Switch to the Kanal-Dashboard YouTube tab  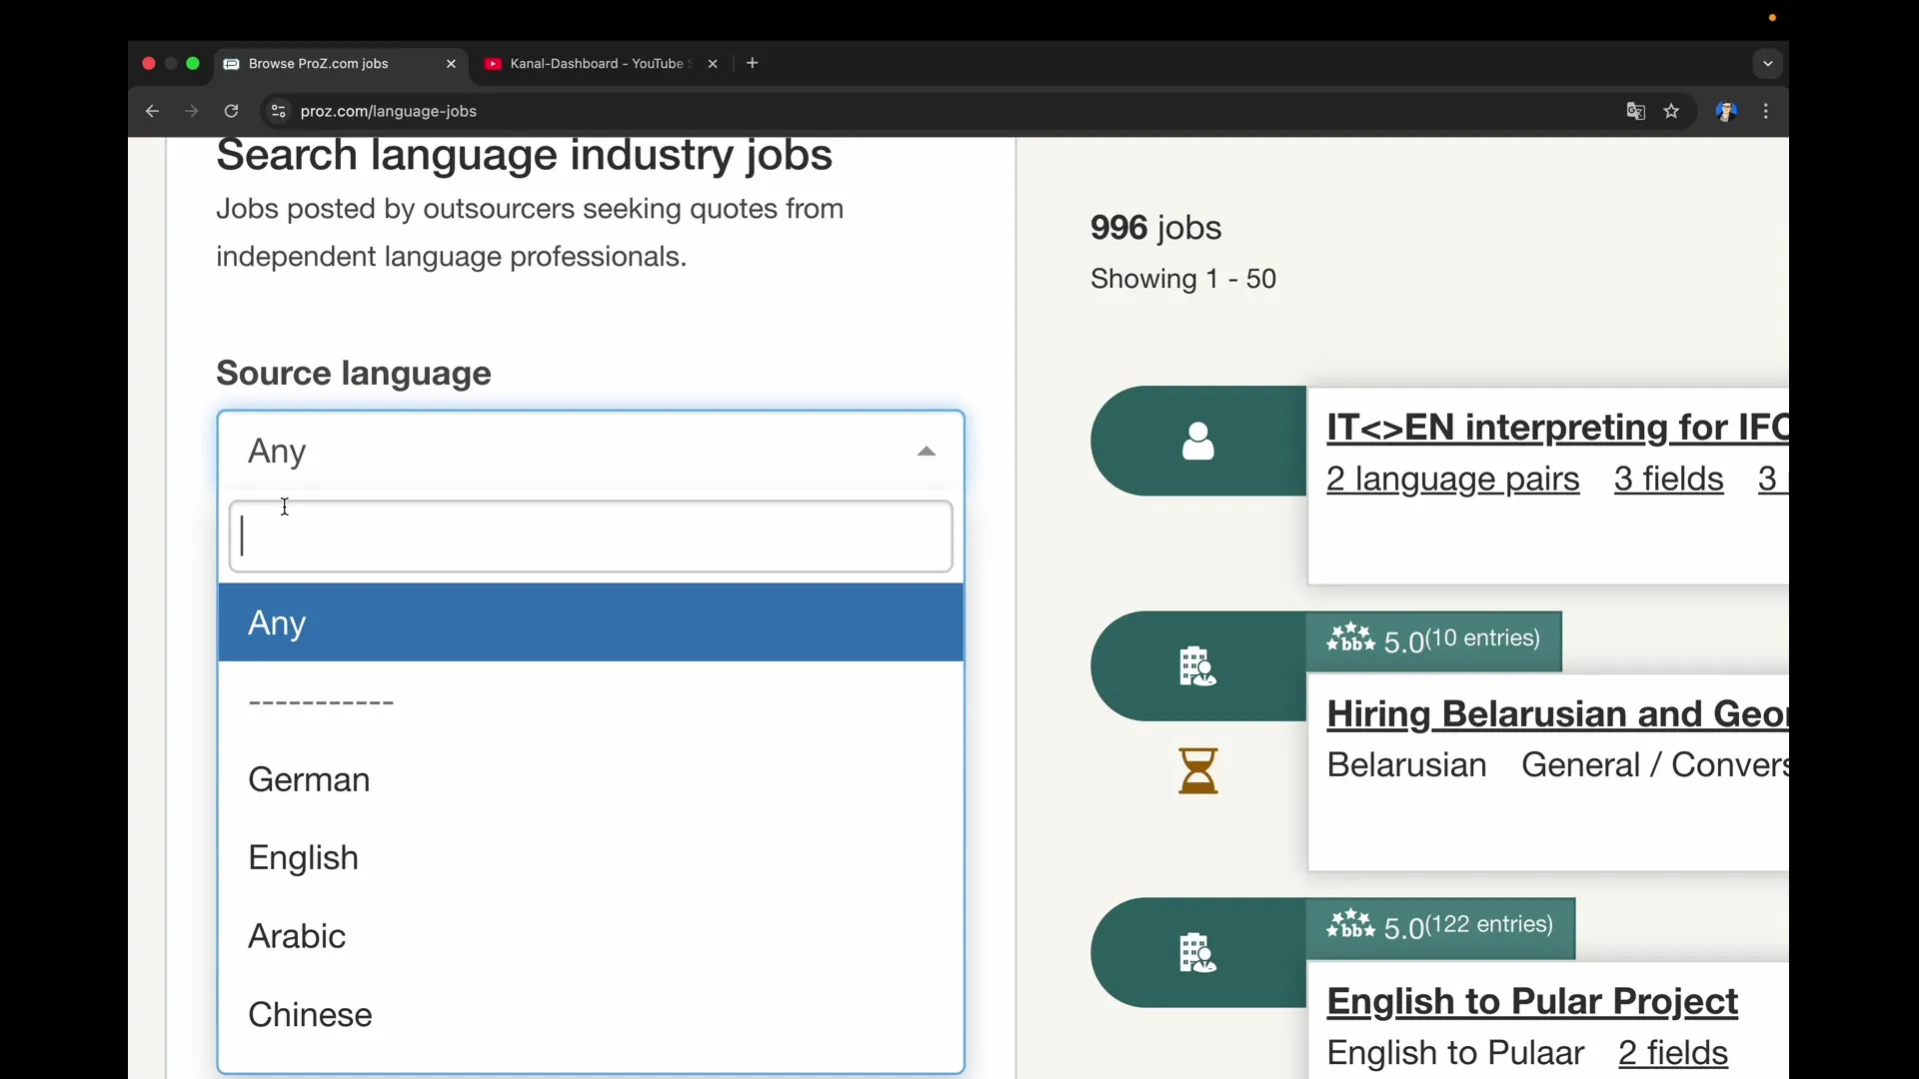[597, 64]
